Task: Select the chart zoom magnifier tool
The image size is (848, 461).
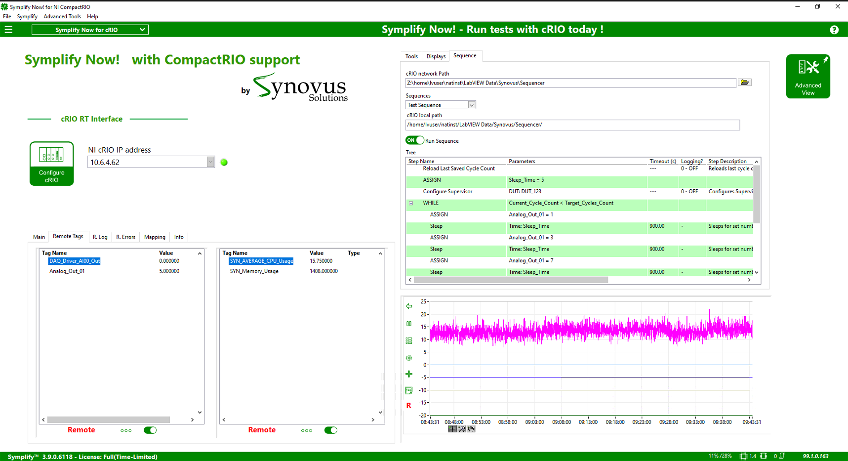Action: (462, 429)
